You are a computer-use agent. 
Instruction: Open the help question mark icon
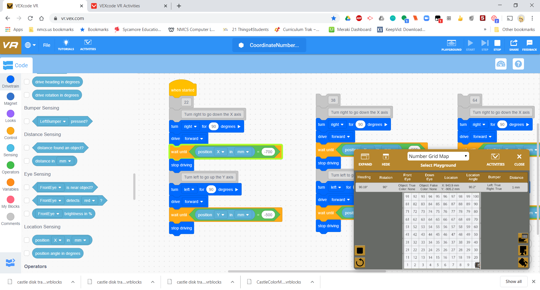(518, 64)
